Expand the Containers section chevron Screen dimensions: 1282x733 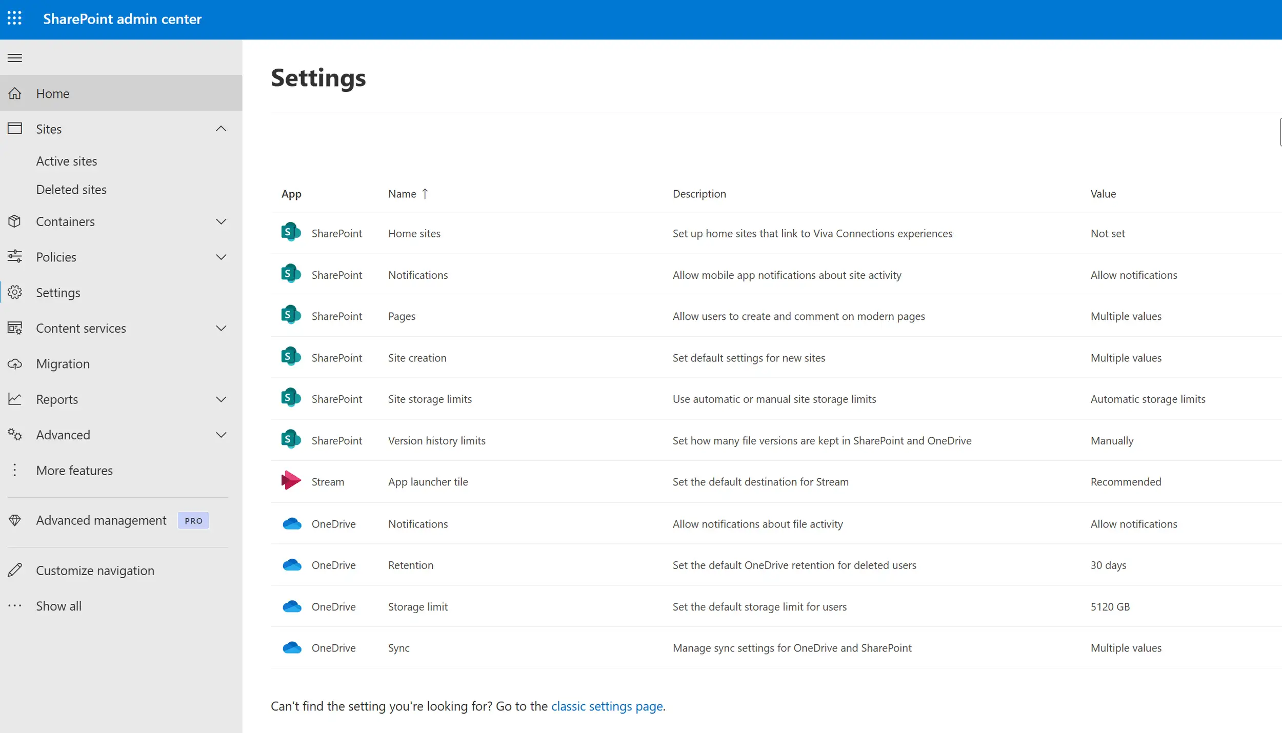coord(221,221)
